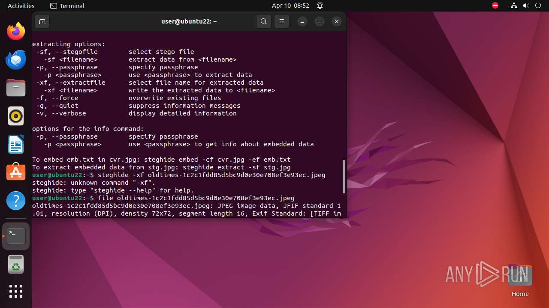Viewport: 549px width, 308px height.
Task: Click the terminal title user@ubuntu22: ~
Action: click(189, 21)
